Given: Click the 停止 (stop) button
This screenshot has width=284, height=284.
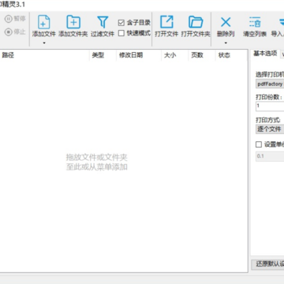Looking at the screenshot, I should click(x=16, y=32).
